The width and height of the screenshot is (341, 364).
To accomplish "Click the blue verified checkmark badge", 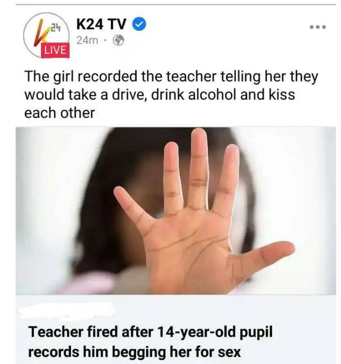I will [139, 24].
